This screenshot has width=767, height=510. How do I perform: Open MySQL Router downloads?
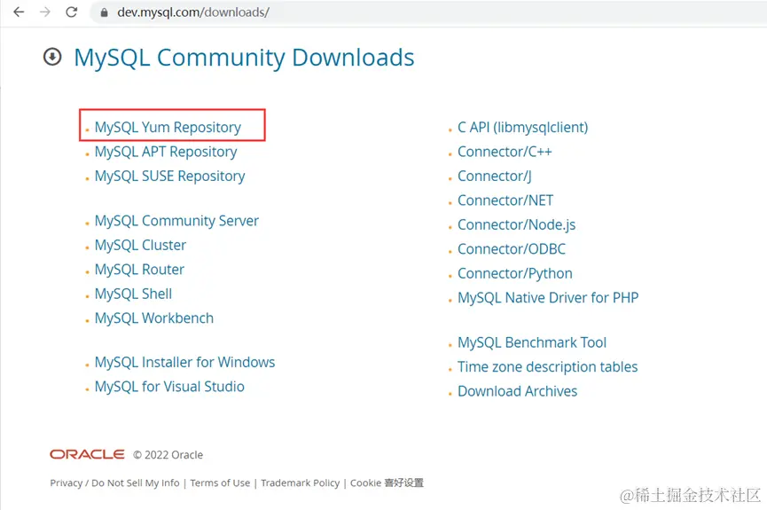pyautogui.click(x=139, y=270)
